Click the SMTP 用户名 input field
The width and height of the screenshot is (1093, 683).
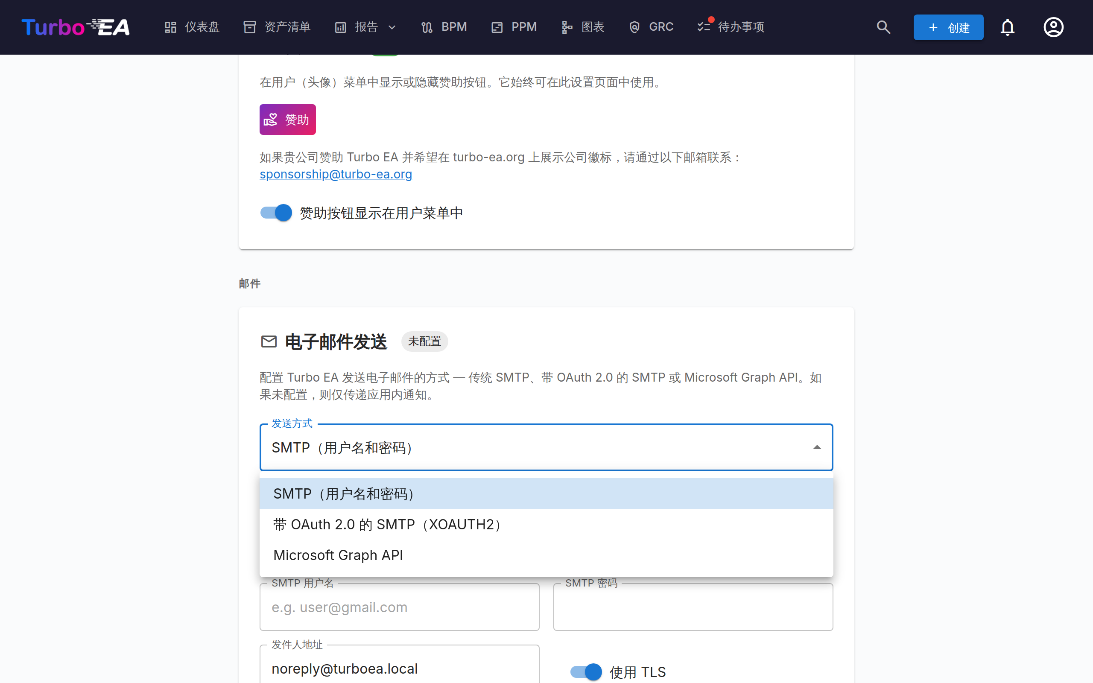point(399,607)
